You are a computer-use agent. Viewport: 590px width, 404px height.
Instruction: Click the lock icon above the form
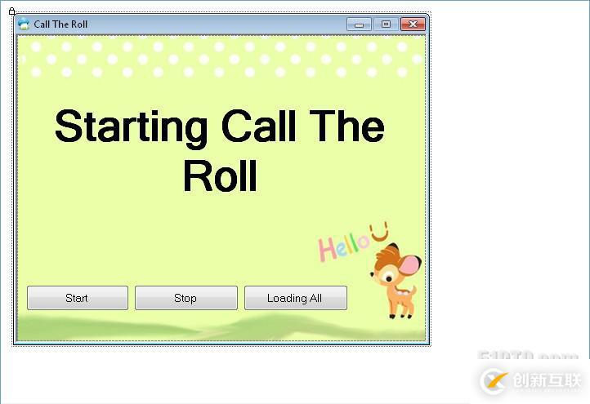pos(12,11)
